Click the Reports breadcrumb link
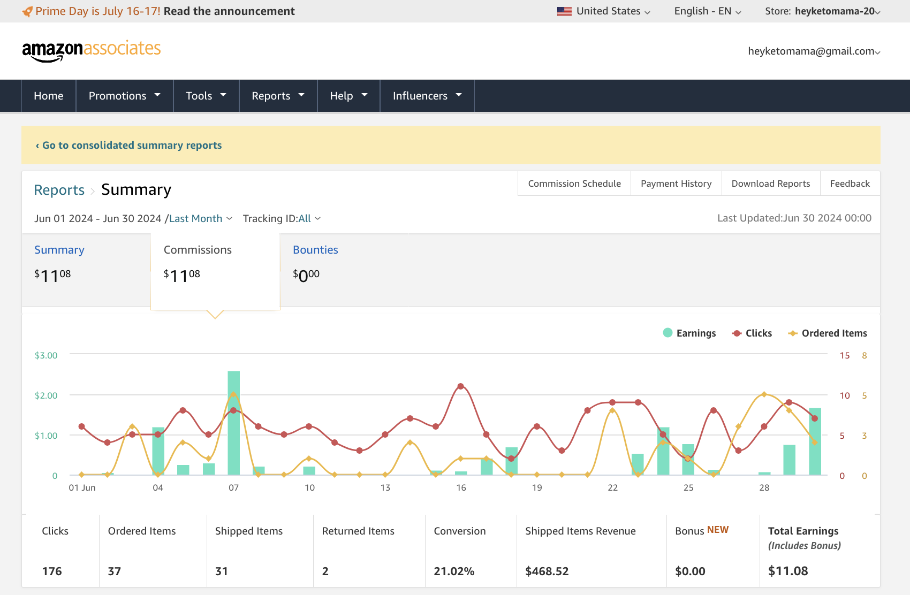The image size is (910, 595). pyautogui.click(x=59, y=190)
